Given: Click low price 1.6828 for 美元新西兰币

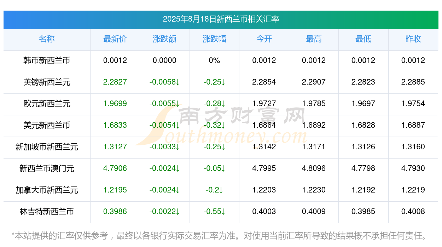Looking at the screenshot, I should 363,125.
